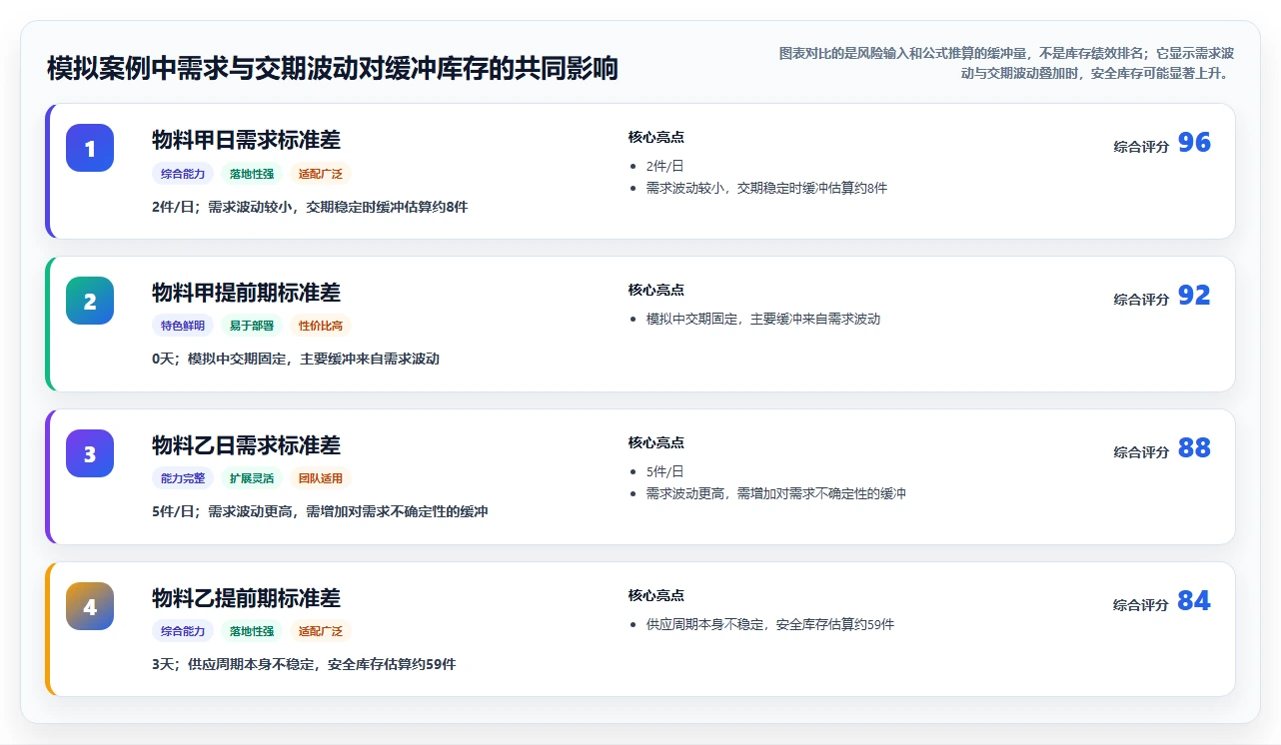Viewport: 1281px width, 745px height.
Task: Select the 性价比高 tag
Action: [321, 326]
